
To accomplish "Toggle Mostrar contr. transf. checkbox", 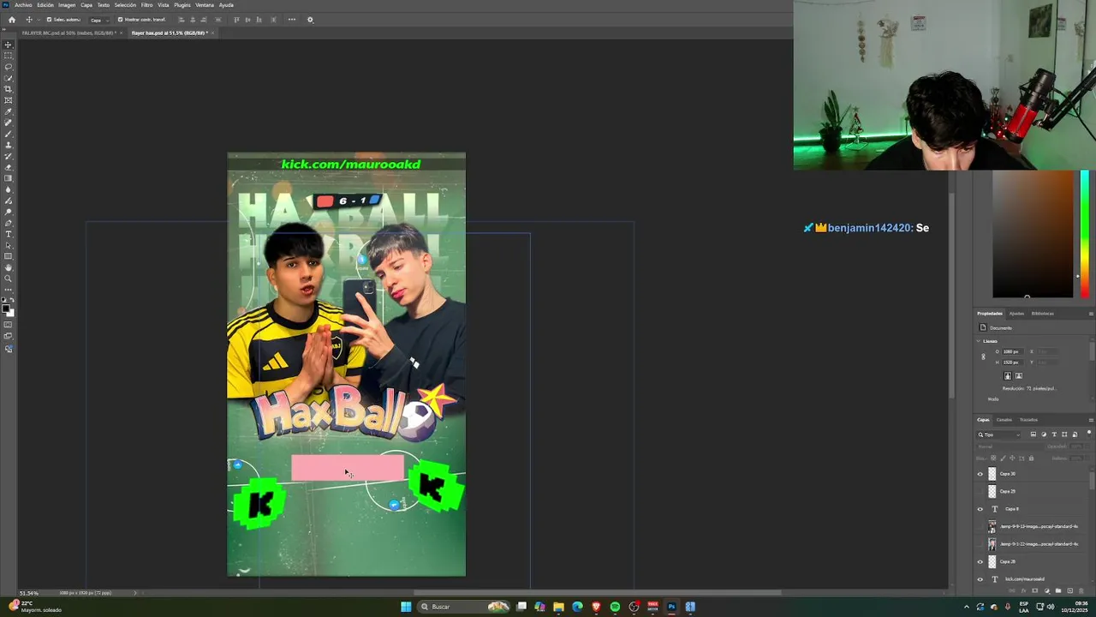I will pyautogui.click(x=120, y=20).
